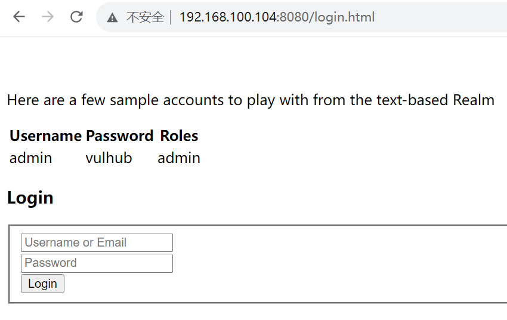This screenshot has width=507, height=320.
Task: Click the vulhub password value
Action: tap(109, 158)
